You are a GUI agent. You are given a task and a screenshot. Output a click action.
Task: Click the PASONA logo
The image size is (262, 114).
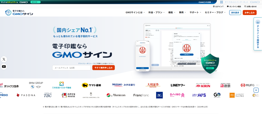click(x=26, y=95)
